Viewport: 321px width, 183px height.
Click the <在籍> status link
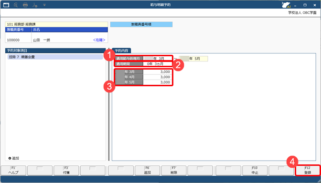[x=99, y=40]
